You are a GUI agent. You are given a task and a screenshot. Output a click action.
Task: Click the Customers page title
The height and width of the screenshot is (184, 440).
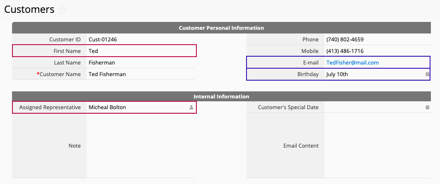tap(29, 10)
